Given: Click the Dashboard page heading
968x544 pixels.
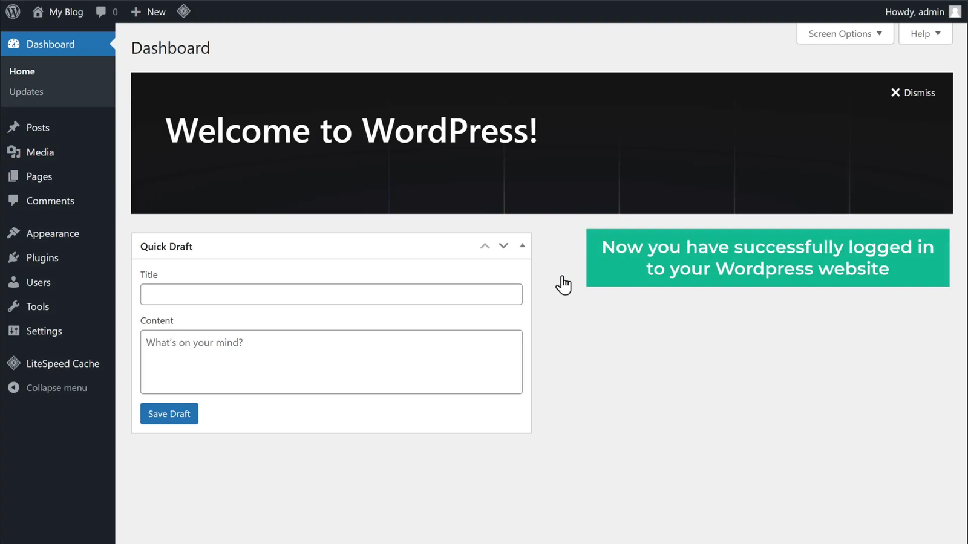Looking at the screenshot, I should [x=171, y=48].
